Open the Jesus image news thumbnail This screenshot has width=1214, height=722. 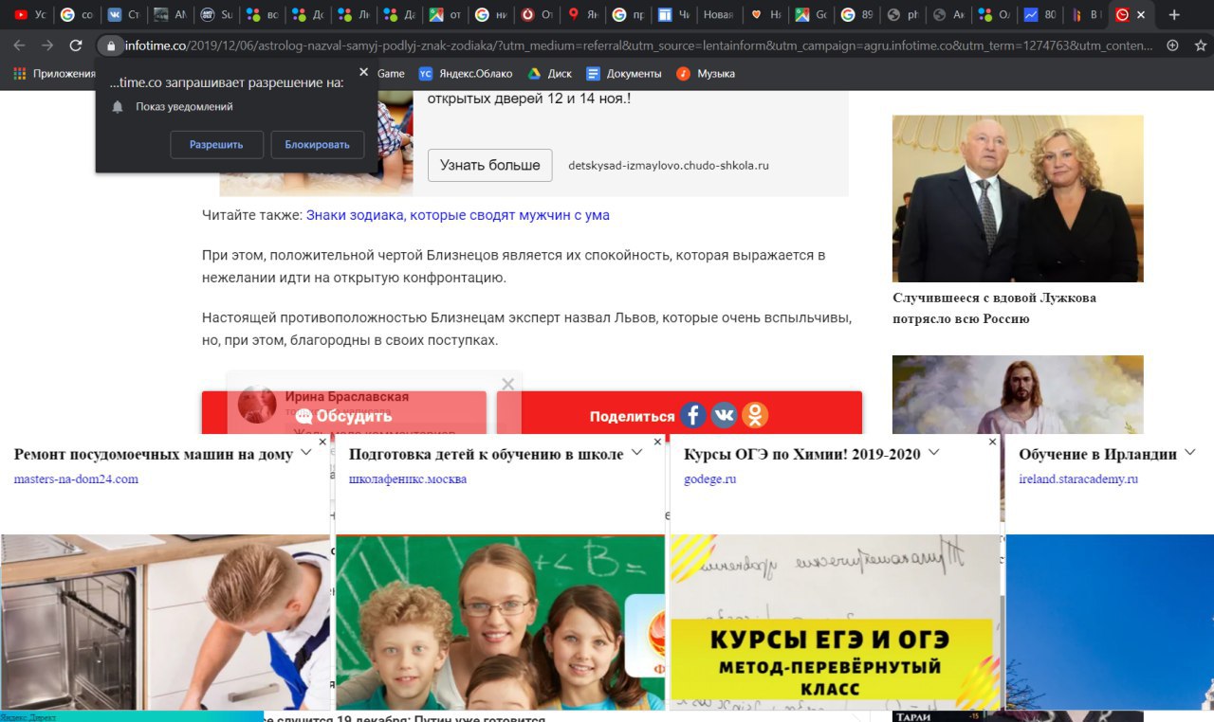pos(1018,394)
